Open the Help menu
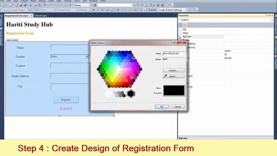The image size is (277, 156). [x=103, y=1]
